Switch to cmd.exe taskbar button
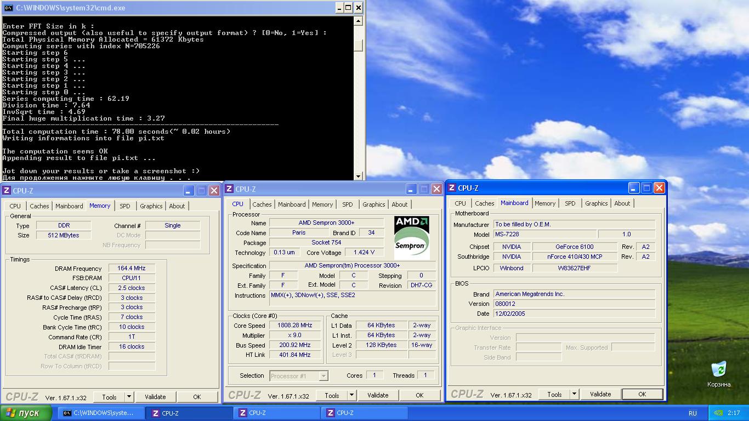The height and width of the screenshot is (421, 749). (x=101, y=413)
